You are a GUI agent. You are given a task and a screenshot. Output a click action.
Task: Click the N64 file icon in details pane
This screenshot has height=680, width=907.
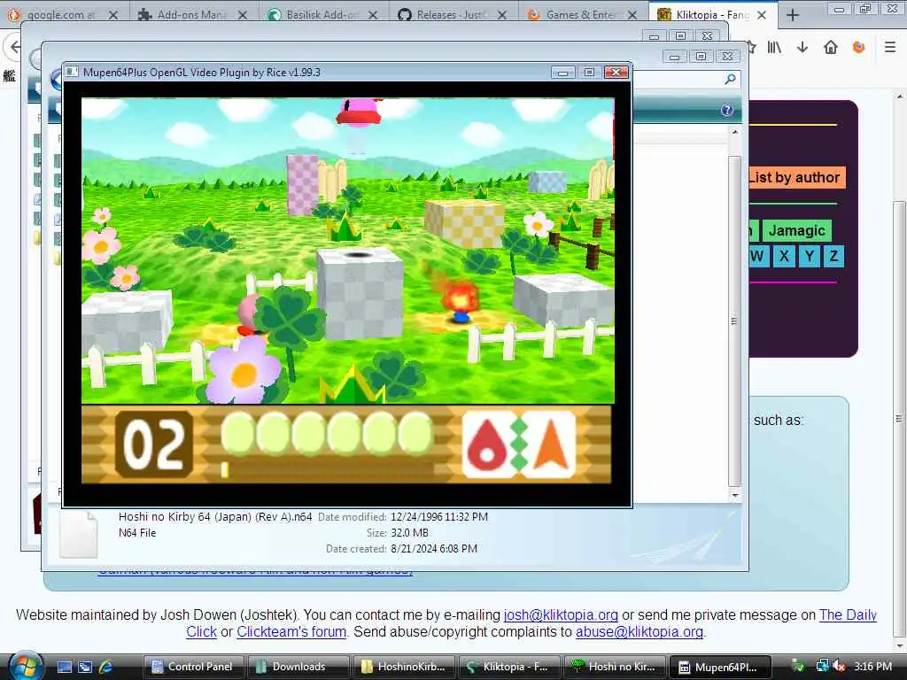click(79, 534)
